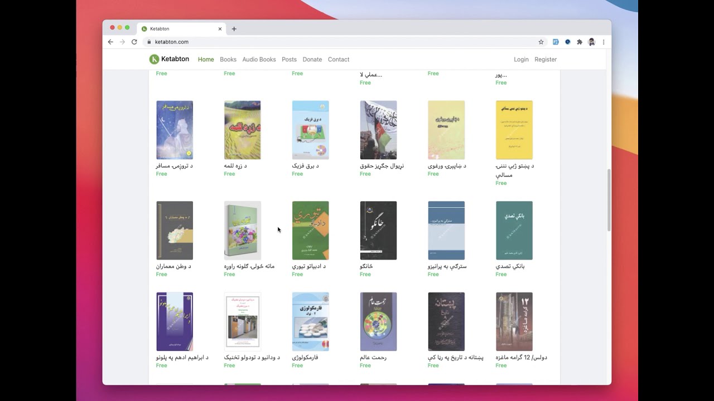
Task: Open Chrome's three-dot menu
Action: [604, 42]
